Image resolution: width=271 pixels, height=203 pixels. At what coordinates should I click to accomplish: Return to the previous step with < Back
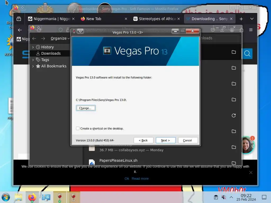pyautogui.click(x=143, y=140)
